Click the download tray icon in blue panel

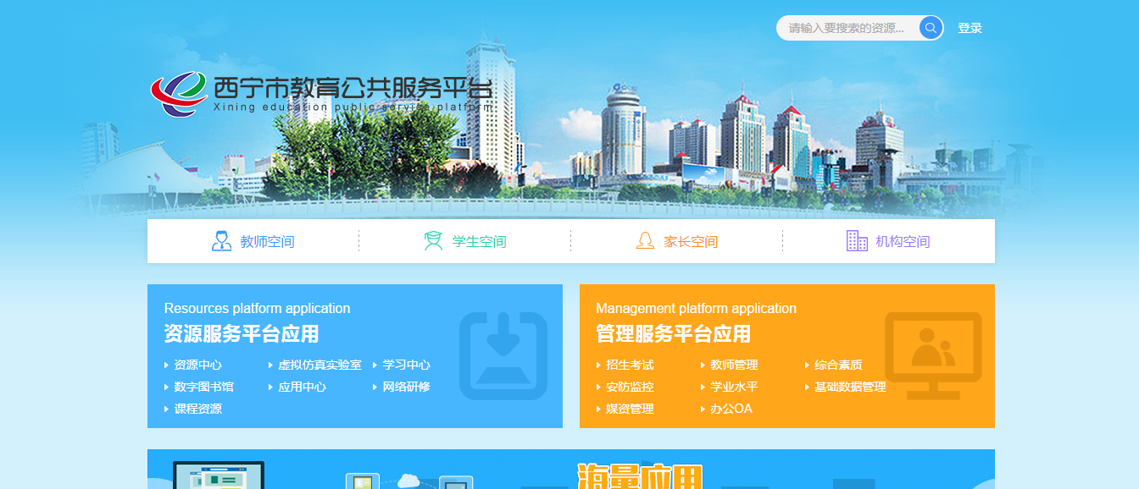click(x=503, y=355)
